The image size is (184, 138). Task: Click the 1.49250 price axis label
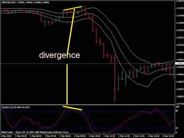[x=180, y=67]
